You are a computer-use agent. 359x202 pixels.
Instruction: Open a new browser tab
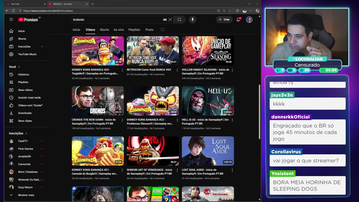point(93,4)
